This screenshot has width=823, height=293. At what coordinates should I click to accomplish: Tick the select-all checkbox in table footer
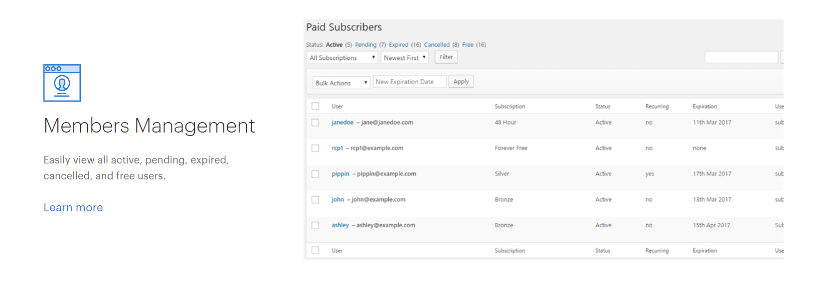tap(316, 251)
